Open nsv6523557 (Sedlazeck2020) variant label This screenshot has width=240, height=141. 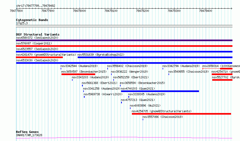(37, 49)
